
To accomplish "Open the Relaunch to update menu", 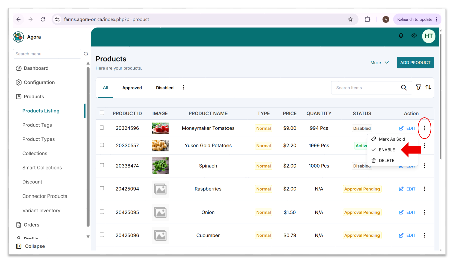I will pyautogui.click(x=417, y=19).
